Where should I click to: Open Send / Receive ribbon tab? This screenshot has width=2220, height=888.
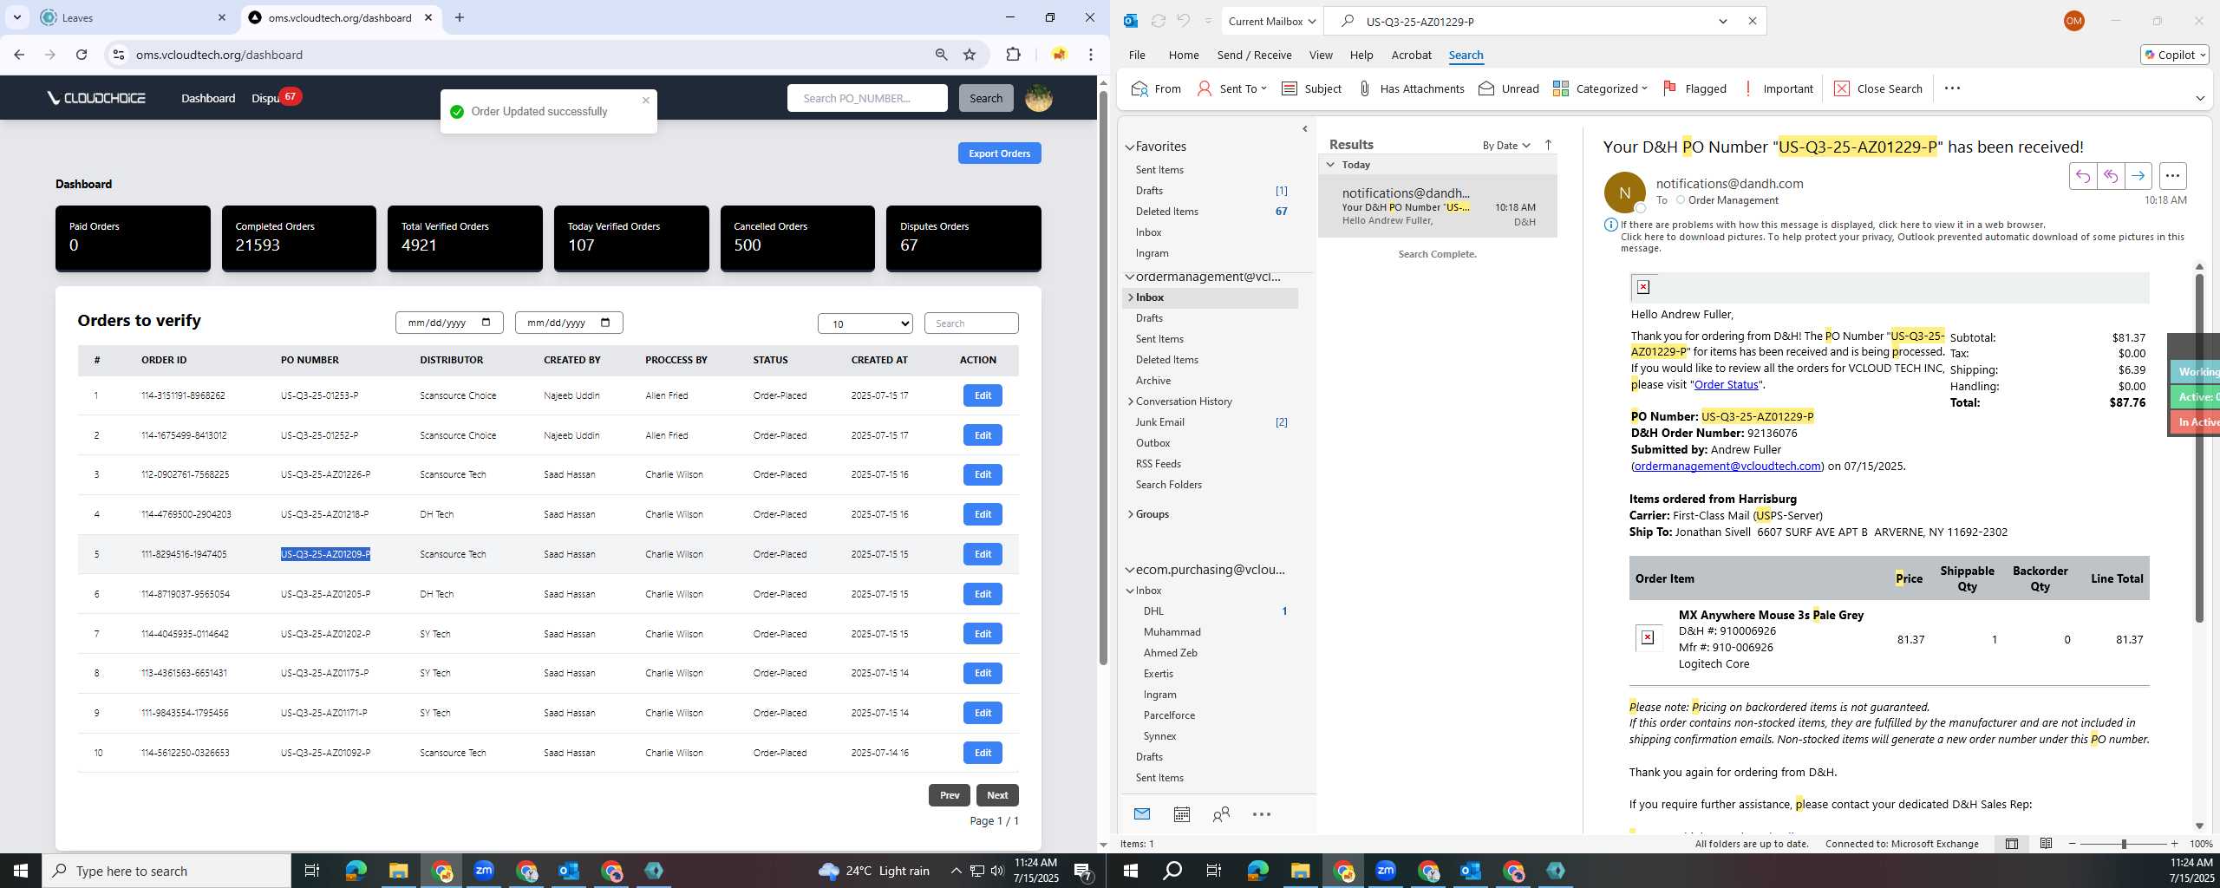tap(1254, 55)
